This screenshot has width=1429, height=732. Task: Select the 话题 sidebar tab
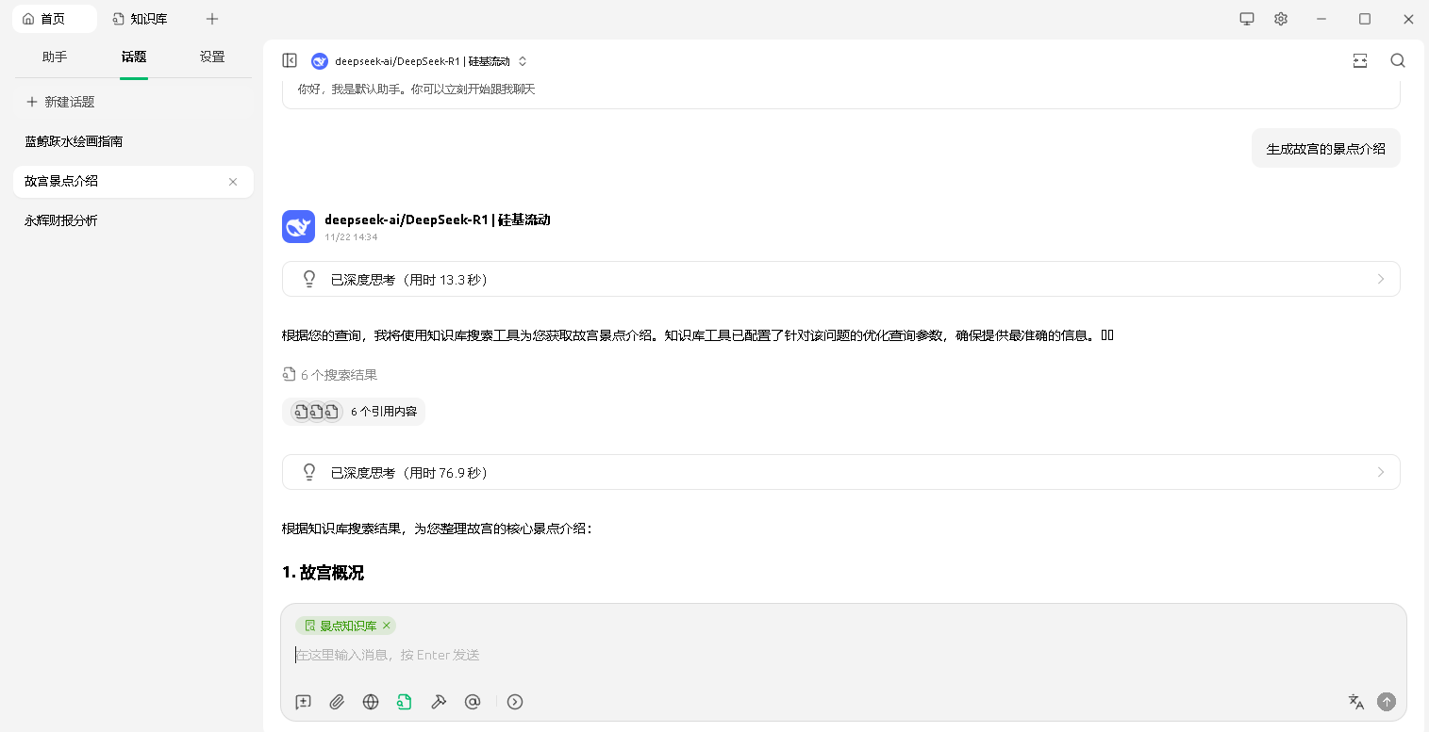pyautogui.click(x=134, y=57)
